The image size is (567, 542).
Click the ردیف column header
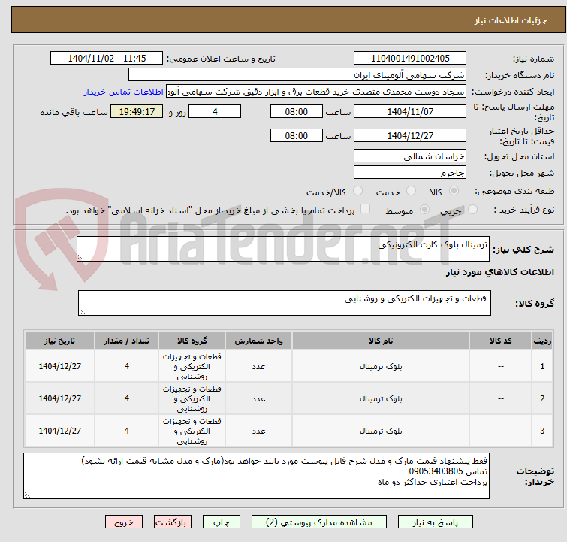(542, 341)
